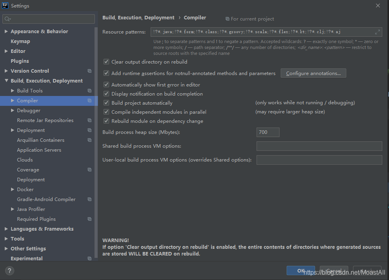Select Plugins in the settings tree
The width and height of the screenshot is (389, 280).
pyautogui.click(x=20, y=61)
